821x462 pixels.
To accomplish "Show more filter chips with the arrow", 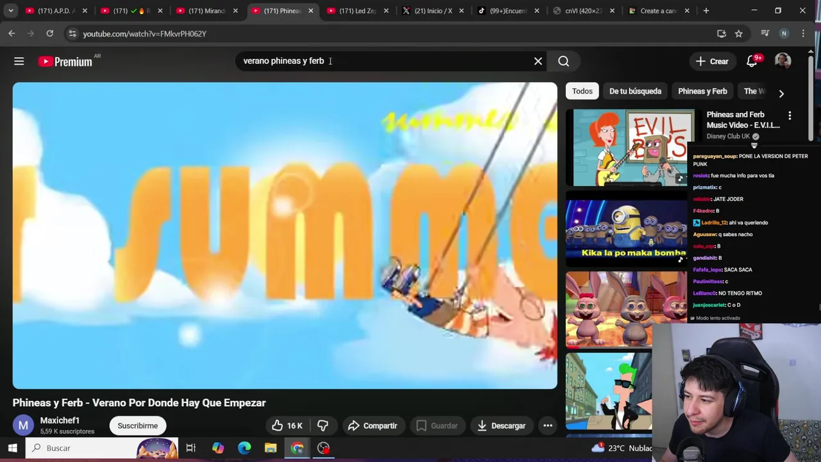I will [781, 94].
